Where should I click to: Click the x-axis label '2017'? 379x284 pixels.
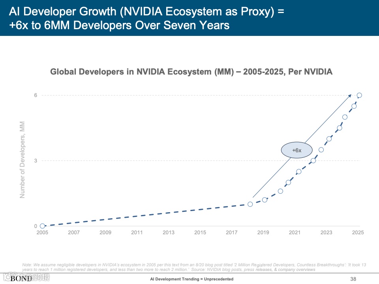coord(232,233)
